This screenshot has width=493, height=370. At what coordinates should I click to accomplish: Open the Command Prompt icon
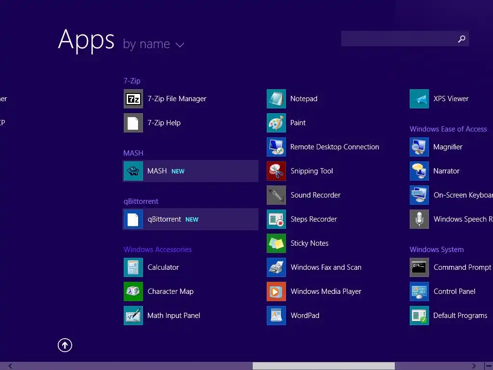pyautogui.click(x=419, y=267)
